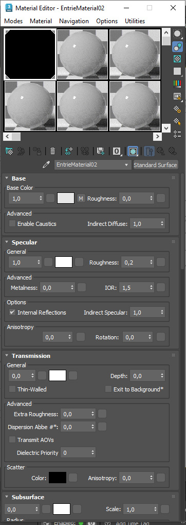
Task: Pick material with the eyedropper icon
Action: [46, 165]
